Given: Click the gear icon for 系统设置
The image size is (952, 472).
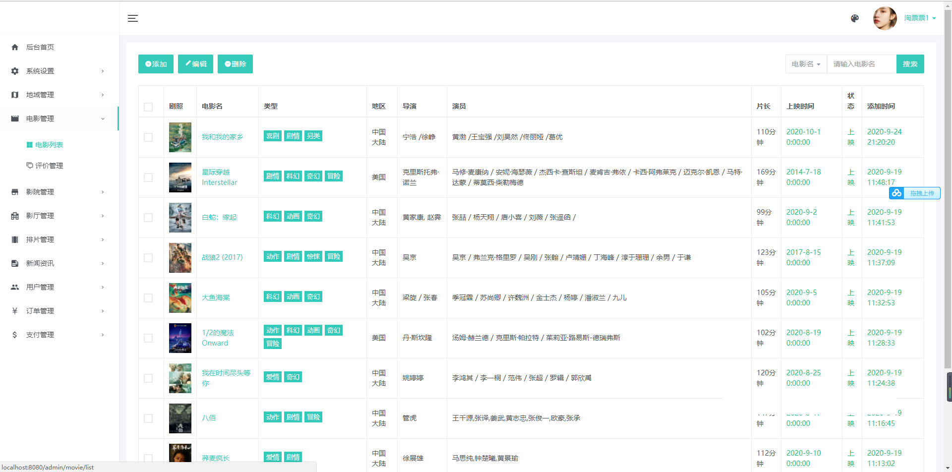Looking at the screenshot, I should 15,71.
